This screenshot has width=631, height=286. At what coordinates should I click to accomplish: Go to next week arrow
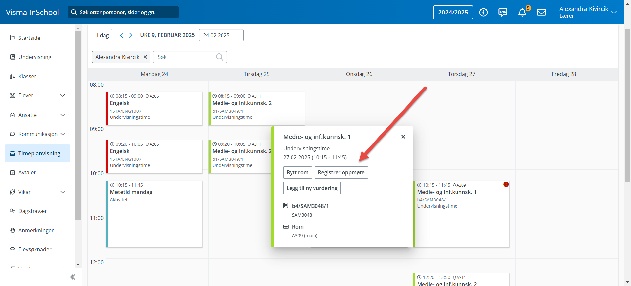pos(131,35)
